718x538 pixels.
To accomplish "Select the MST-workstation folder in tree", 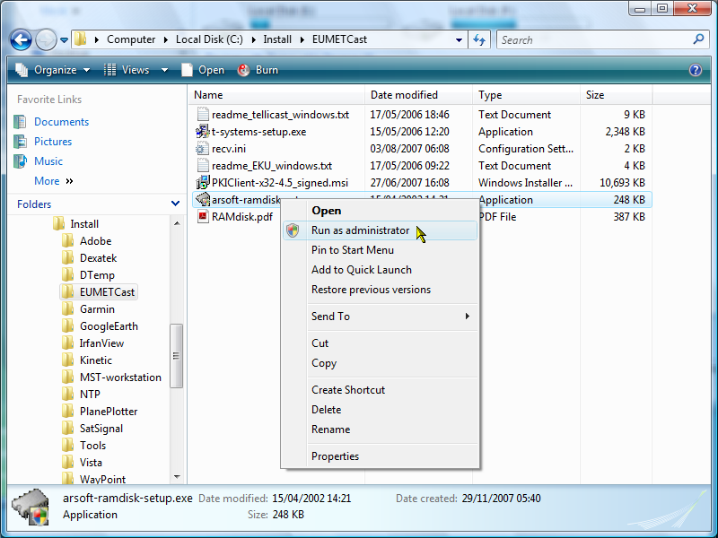I will [120, 377].
